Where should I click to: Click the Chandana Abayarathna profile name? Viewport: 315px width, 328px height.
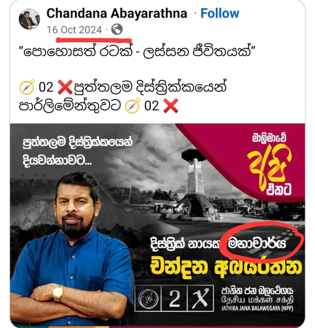[117, 13]
